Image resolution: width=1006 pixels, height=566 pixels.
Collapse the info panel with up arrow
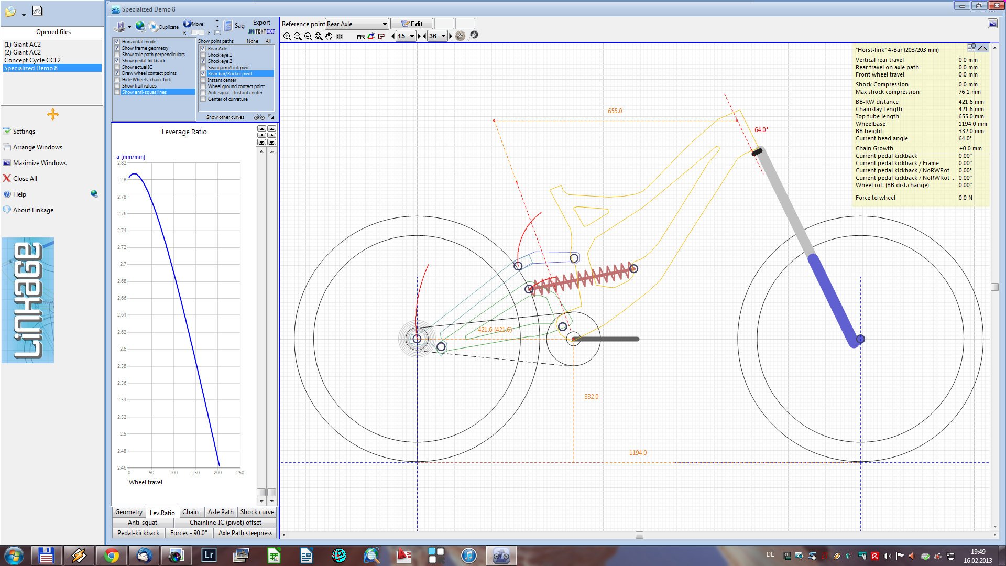[x=982, y=48]
